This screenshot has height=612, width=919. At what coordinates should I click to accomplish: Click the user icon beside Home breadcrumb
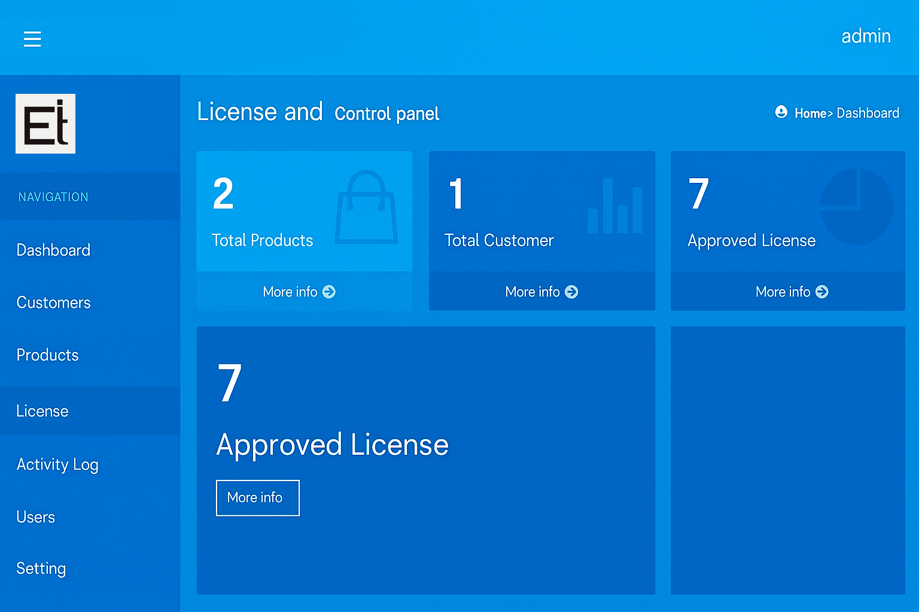(x=781, y=112)
